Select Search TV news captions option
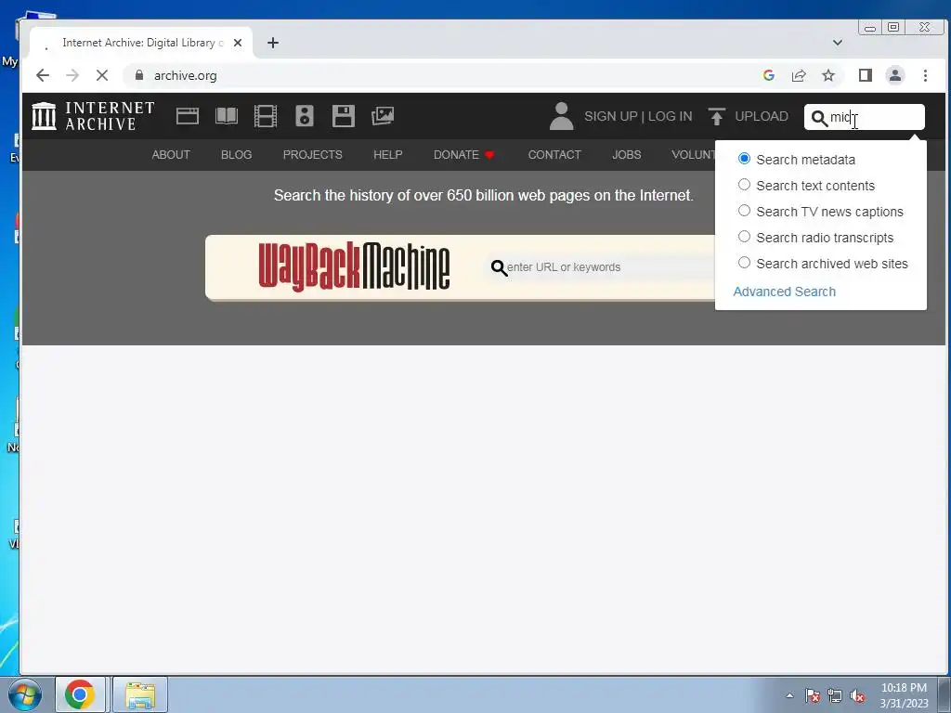This screenshot has height=713, width=951. (x=744, y=211)
